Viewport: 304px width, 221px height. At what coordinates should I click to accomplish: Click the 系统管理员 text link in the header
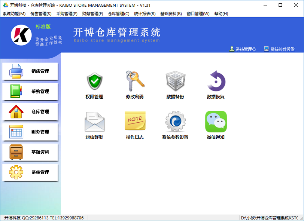(x=246, y=49)
